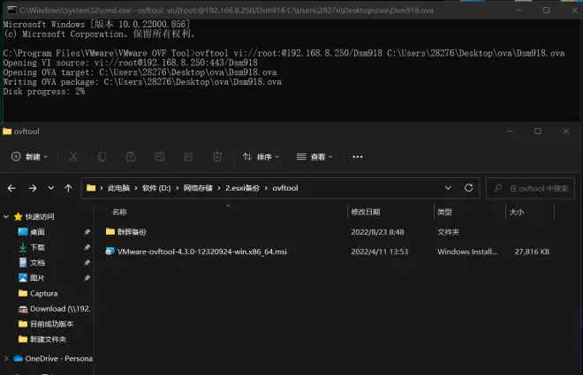Open recent locations chevron next to forward arrow
Screen dimensions: 583x375
point(51,188)
